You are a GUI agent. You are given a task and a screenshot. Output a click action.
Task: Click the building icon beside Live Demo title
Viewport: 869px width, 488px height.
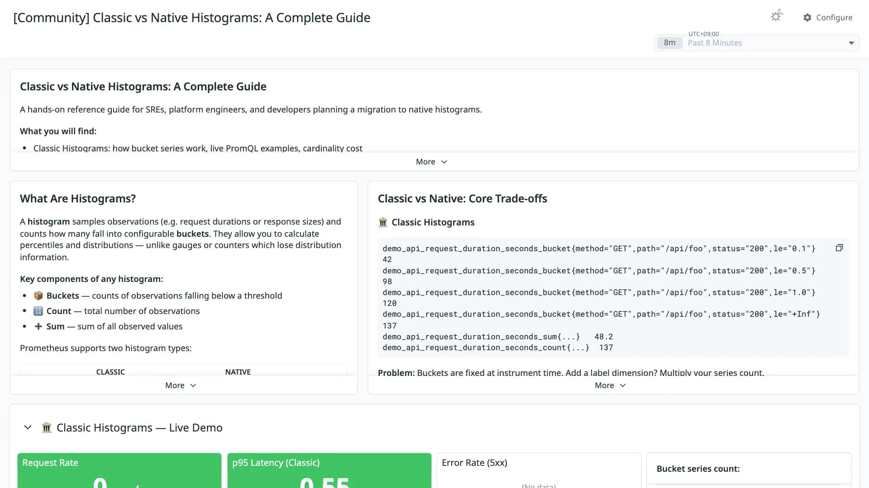point(47,427)
